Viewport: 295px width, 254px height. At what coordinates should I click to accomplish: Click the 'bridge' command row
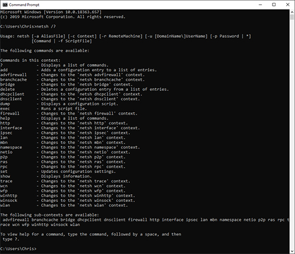coord(67,84)
